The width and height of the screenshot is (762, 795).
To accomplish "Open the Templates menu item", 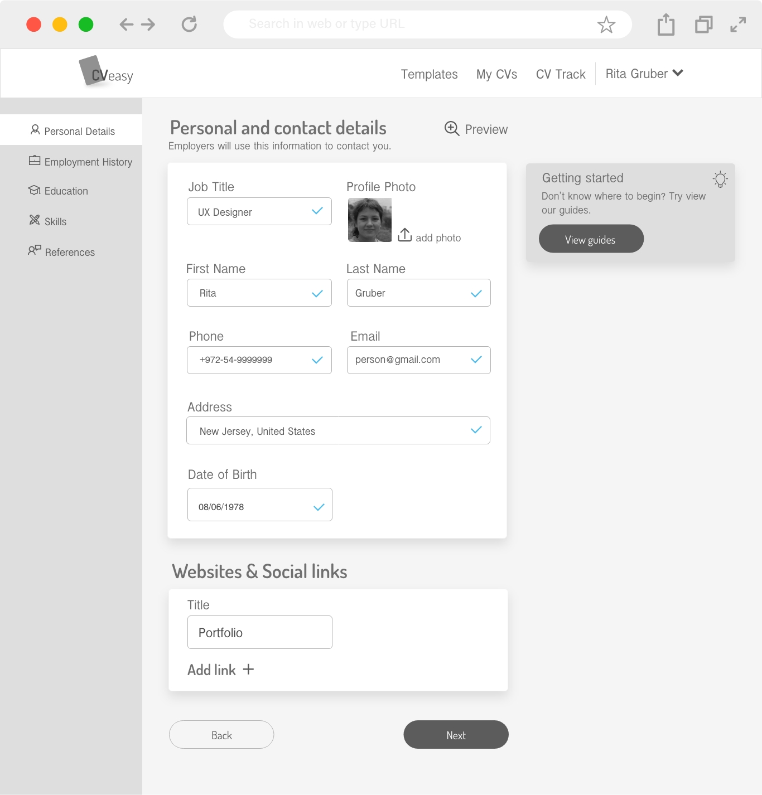I will coord(429,74).
